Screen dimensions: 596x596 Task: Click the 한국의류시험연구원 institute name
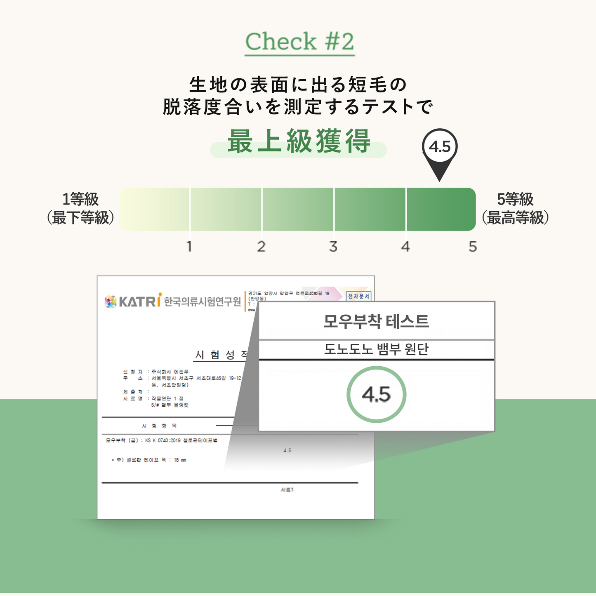(202, 302)
